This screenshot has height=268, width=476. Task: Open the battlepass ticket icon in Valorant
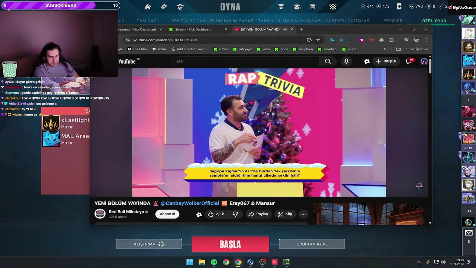click(164, 7)
